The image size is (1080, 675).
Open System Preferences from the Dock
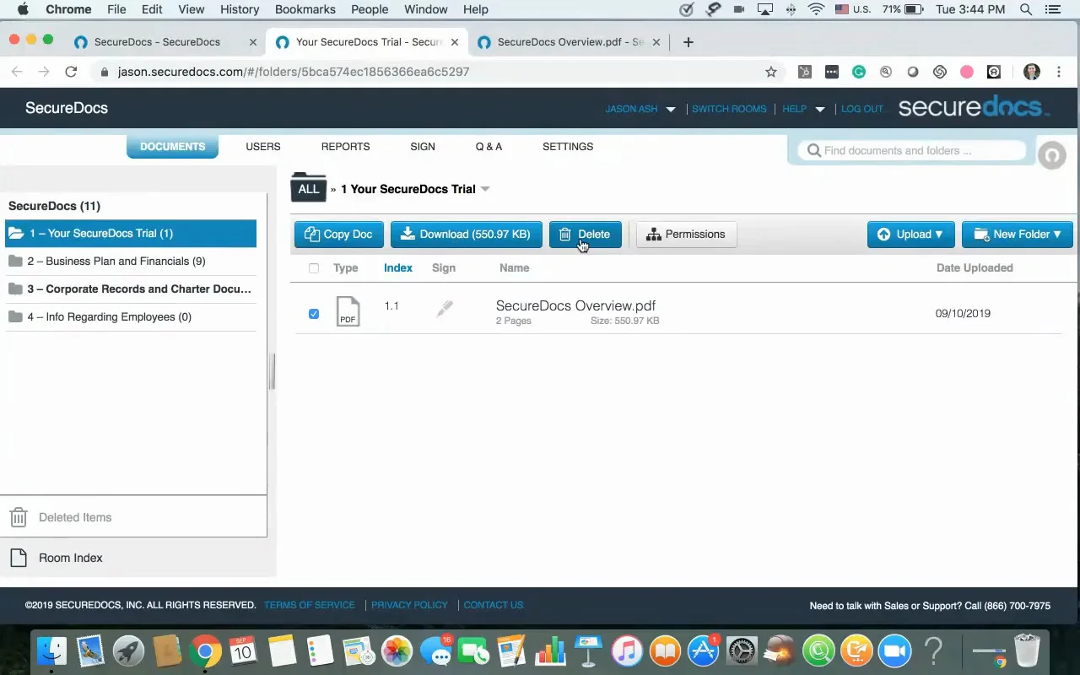click(742, 651)
